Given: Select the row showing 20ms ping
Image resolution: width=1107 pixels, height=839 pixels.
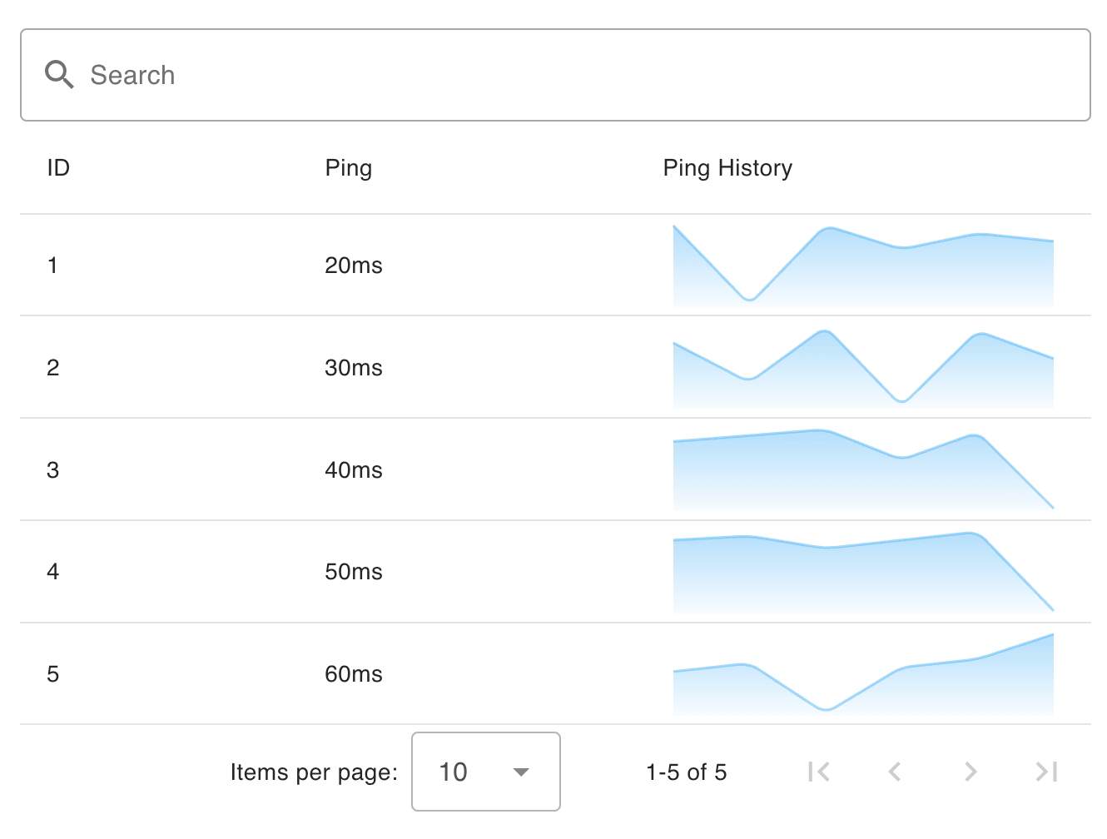Looking at the screenshot, I should coord(354,265).
